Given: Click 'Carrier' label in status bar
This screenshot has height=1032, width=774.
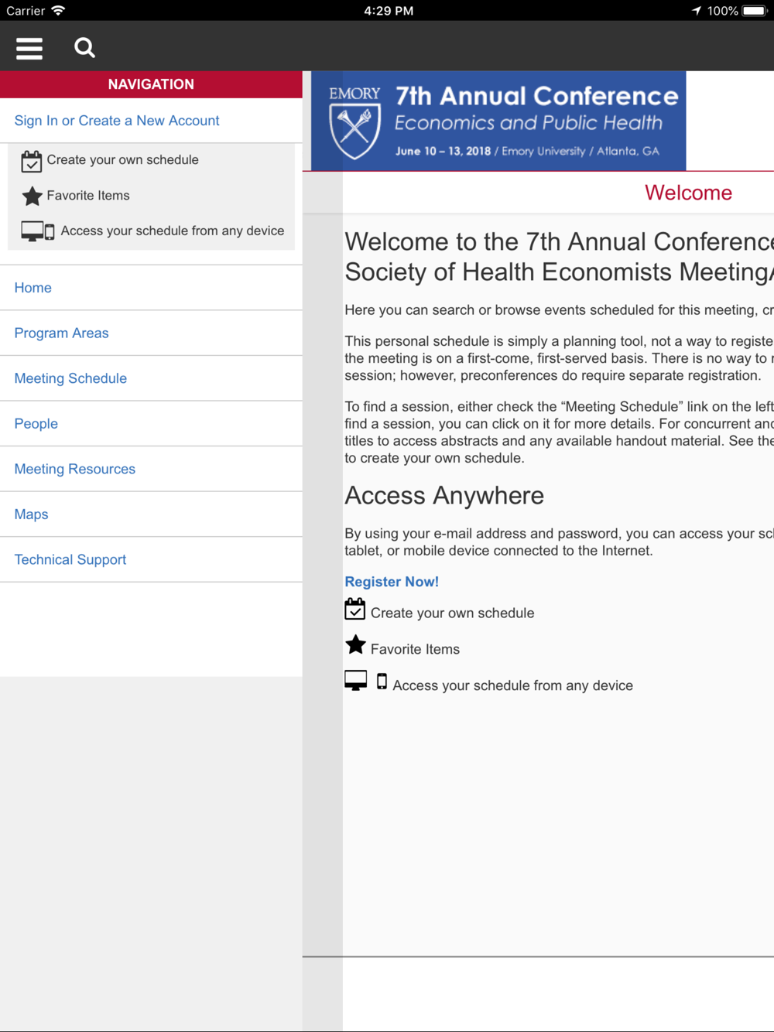Looking at the screenshot, I should [26, 11].
